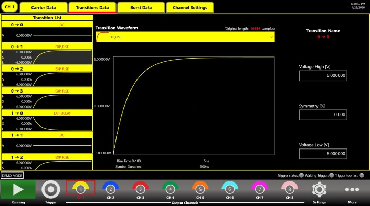Switch to the Transitions Data tab
Screen dimensions: 370x206
(92, 7)
